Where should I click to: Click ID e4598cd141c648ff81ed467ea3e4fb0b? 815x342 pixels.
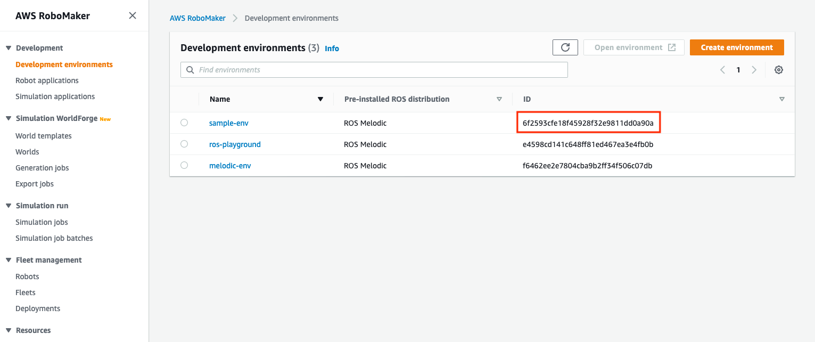point(588,144)
